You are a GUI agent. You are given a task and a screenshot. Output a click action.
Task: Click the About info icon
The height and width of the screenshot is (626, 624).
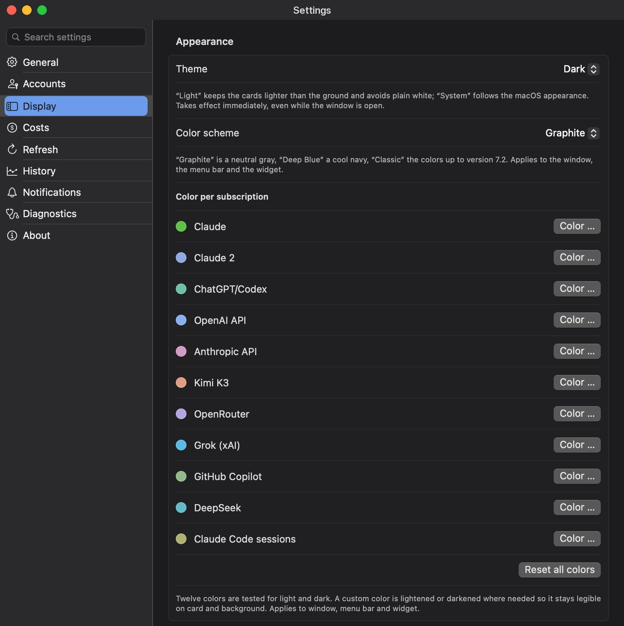tap(12, 236)
